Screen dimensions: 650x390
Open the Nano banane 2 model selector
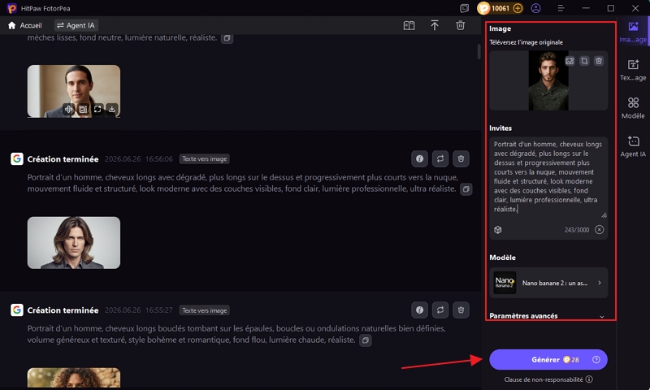coord(548,283)
